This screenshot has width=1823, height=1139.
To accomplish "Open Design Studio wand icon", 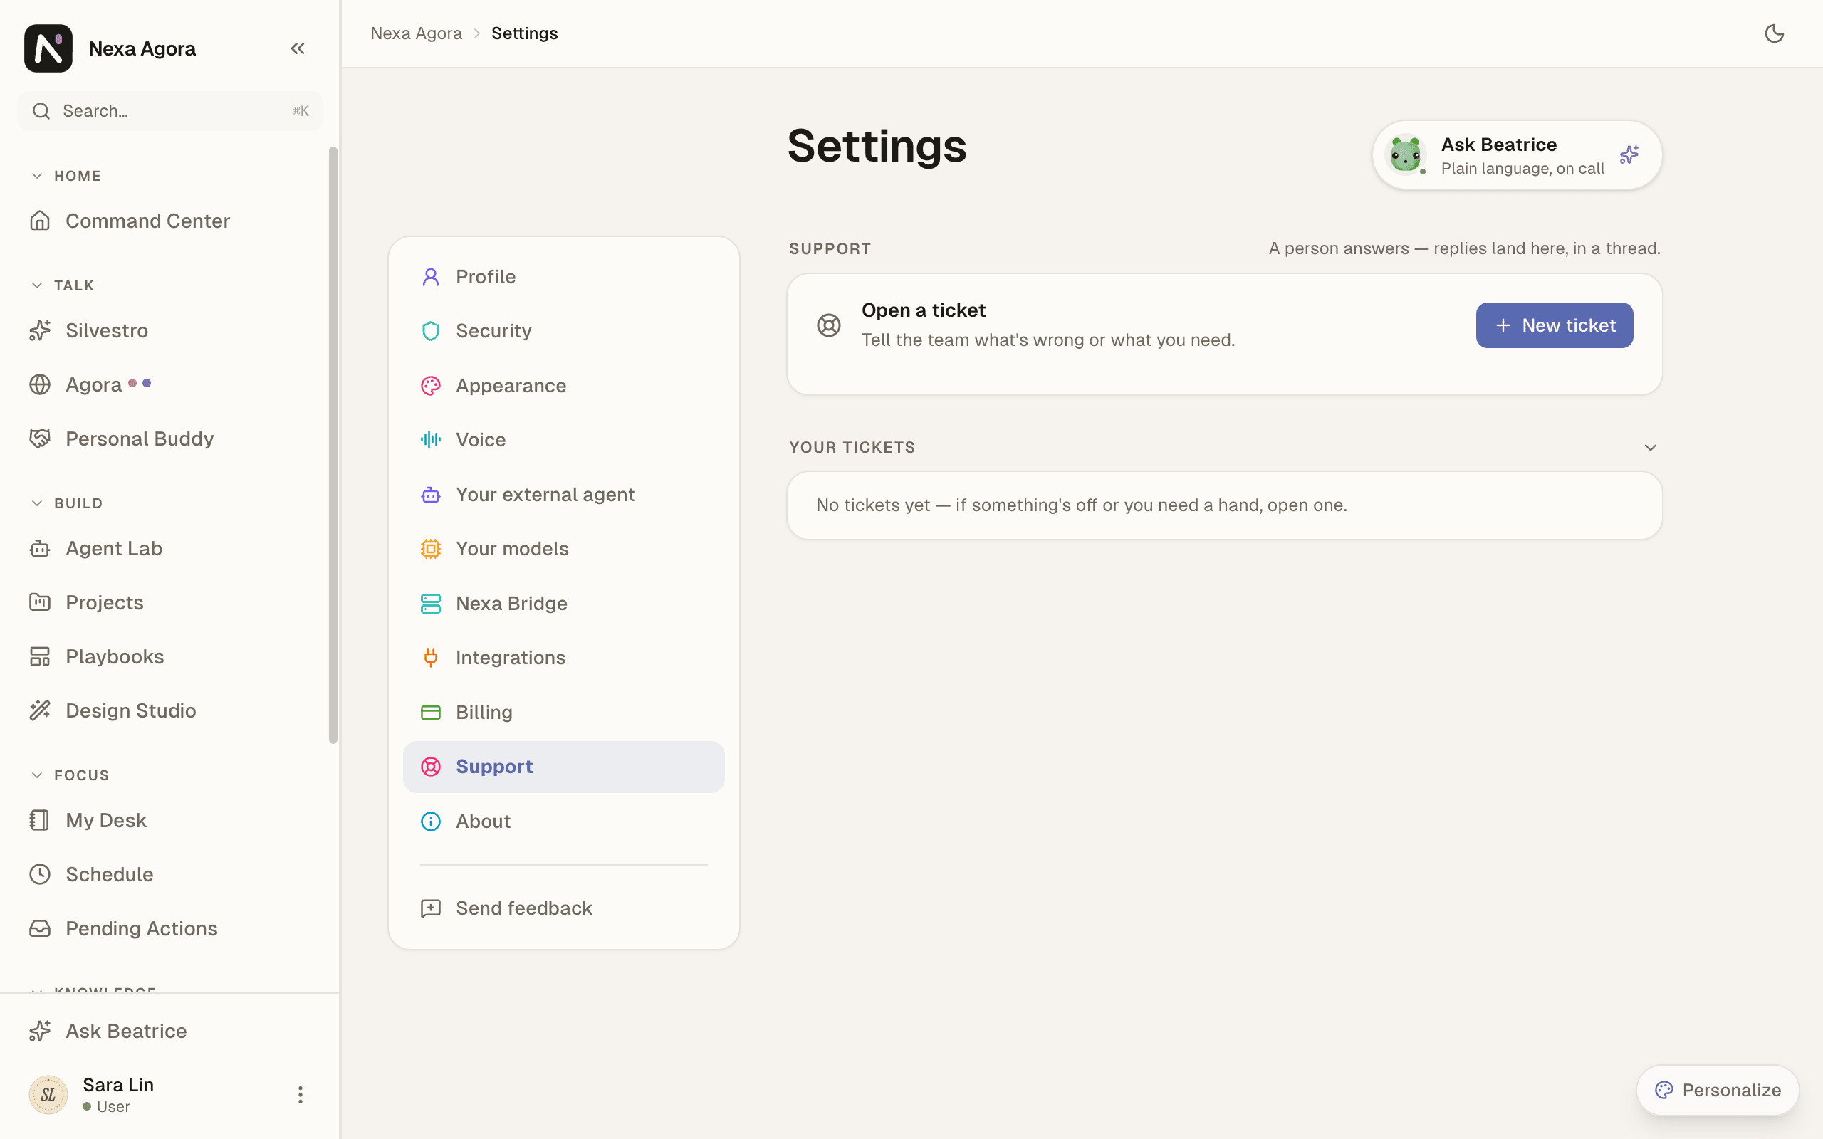I will pyautogui.click(x=40, y=710).
